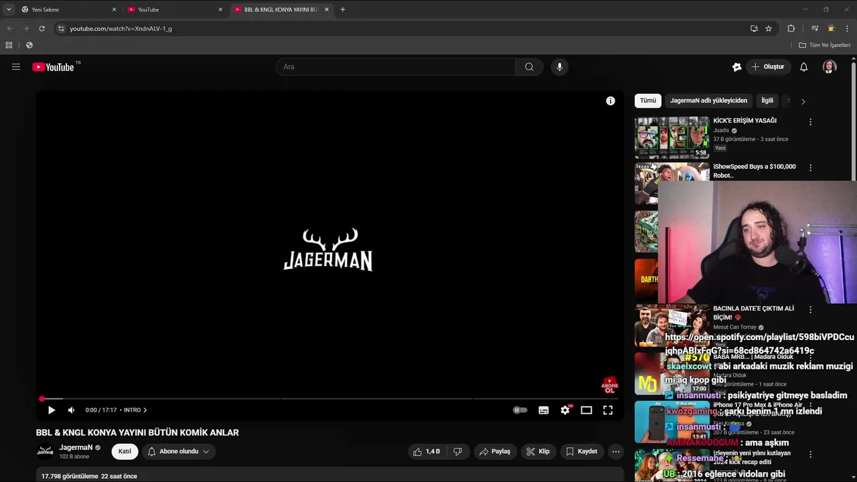The image size is (857, 482).
Task: Focus the Ara search field
Action: click(x=395, y=67)
